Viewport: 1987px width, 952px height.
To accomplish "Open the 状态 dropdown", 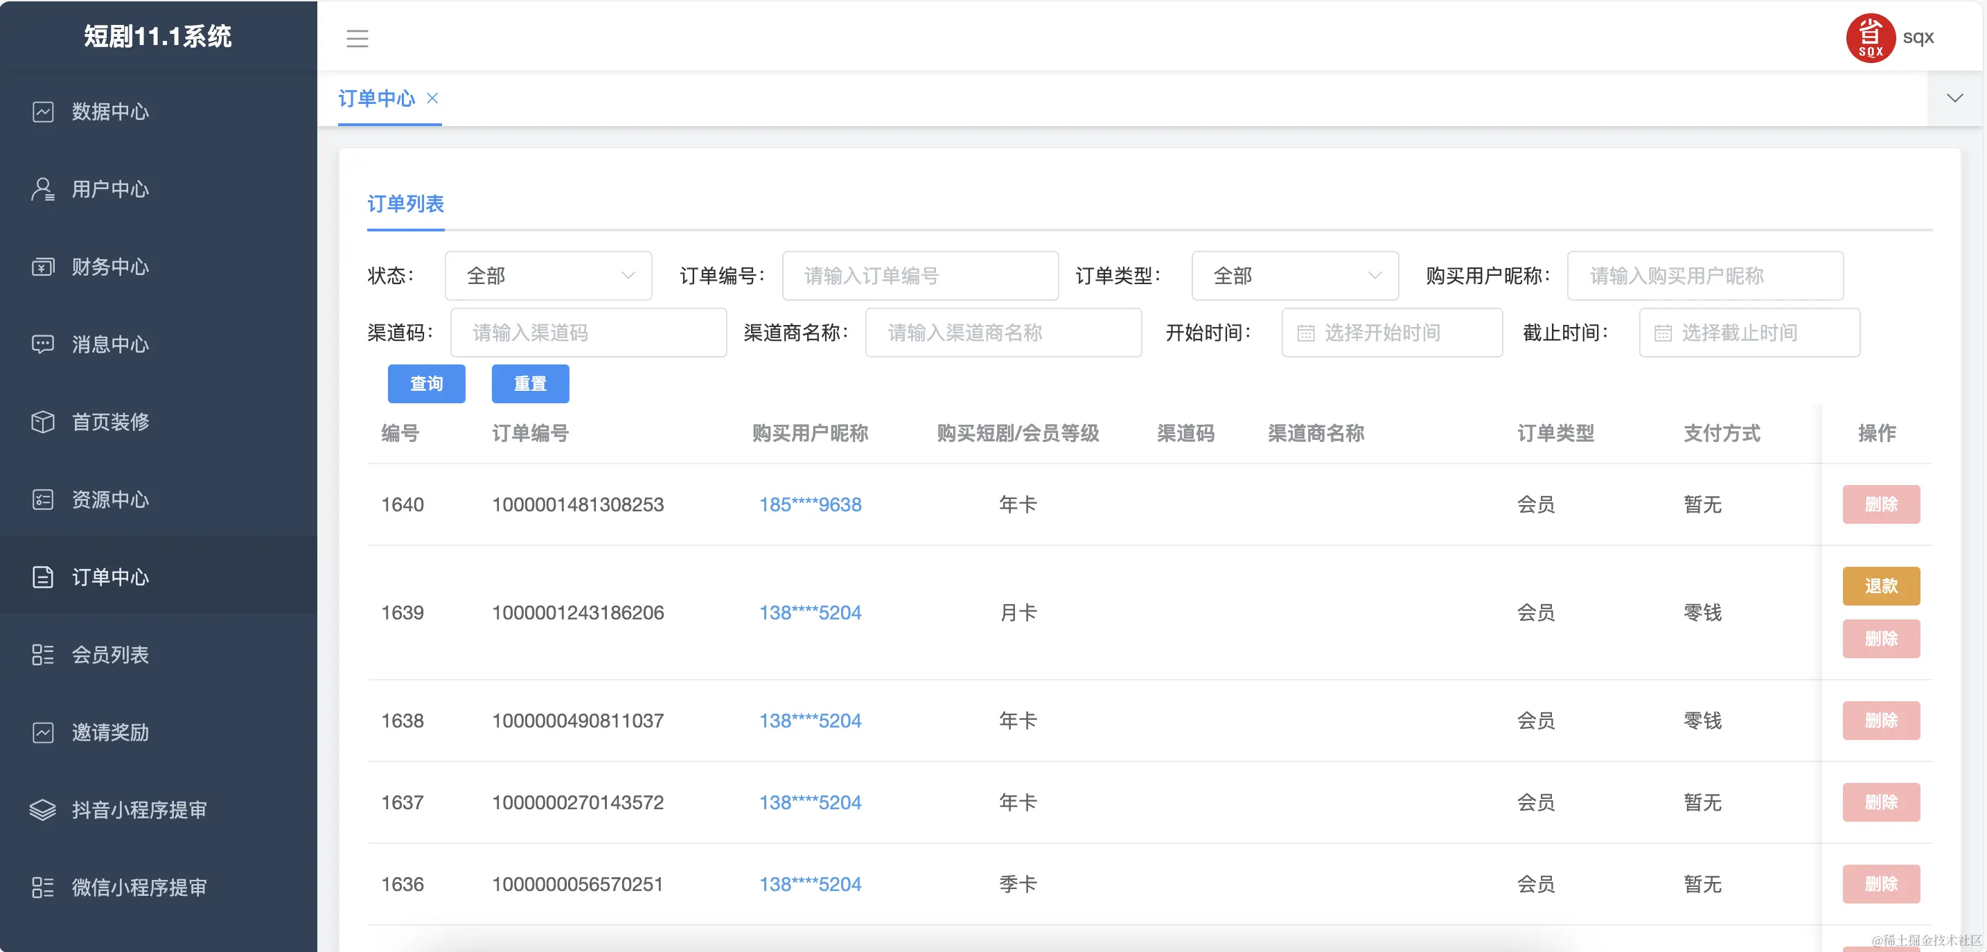I will coord(547,276).
